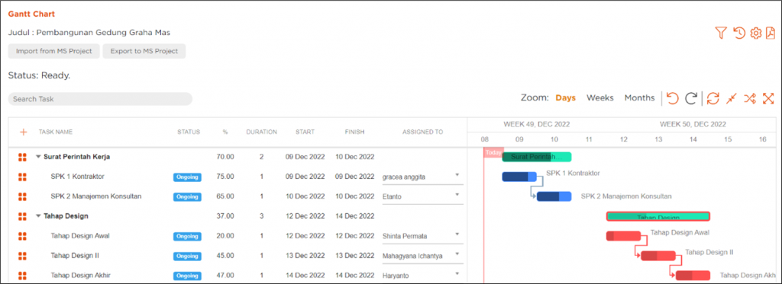This screenshot has width=782, height=284.
Task: Click the Today marker label
Action: (493, 153)
